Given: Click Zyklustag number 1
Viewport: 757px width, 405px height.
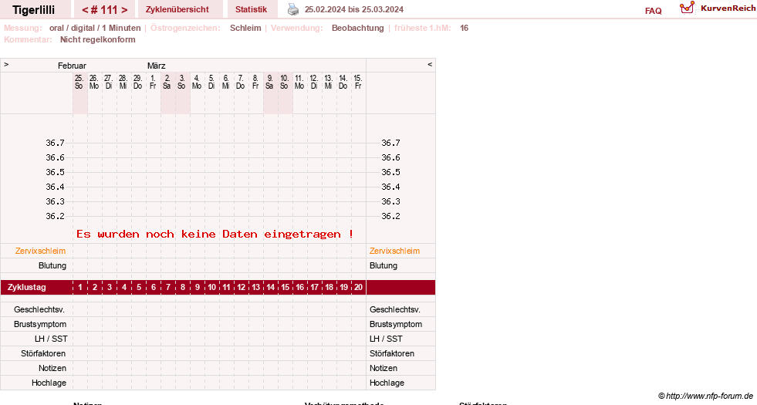Looking at the screenshot, I should click(x=80, y=287).
